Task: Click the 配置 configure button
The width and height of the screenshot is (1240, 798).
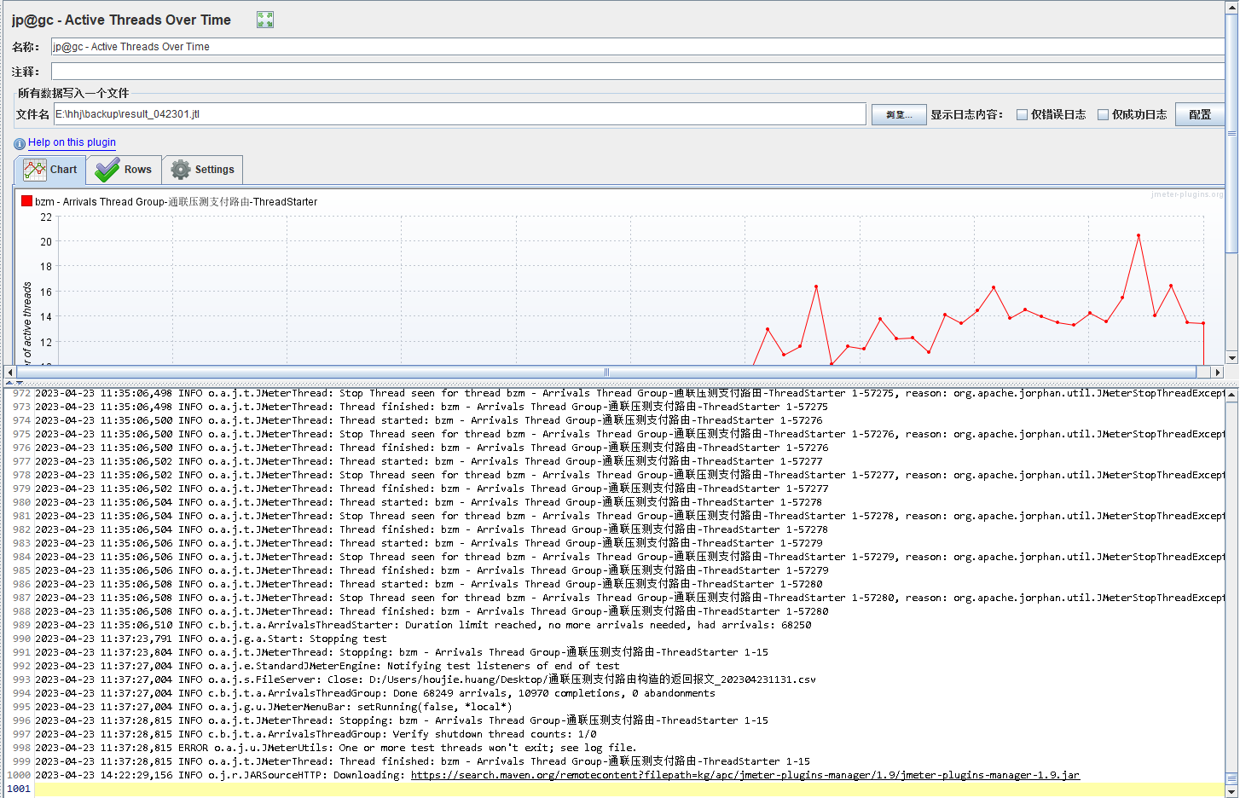Action: click(x=1200, y=114)
